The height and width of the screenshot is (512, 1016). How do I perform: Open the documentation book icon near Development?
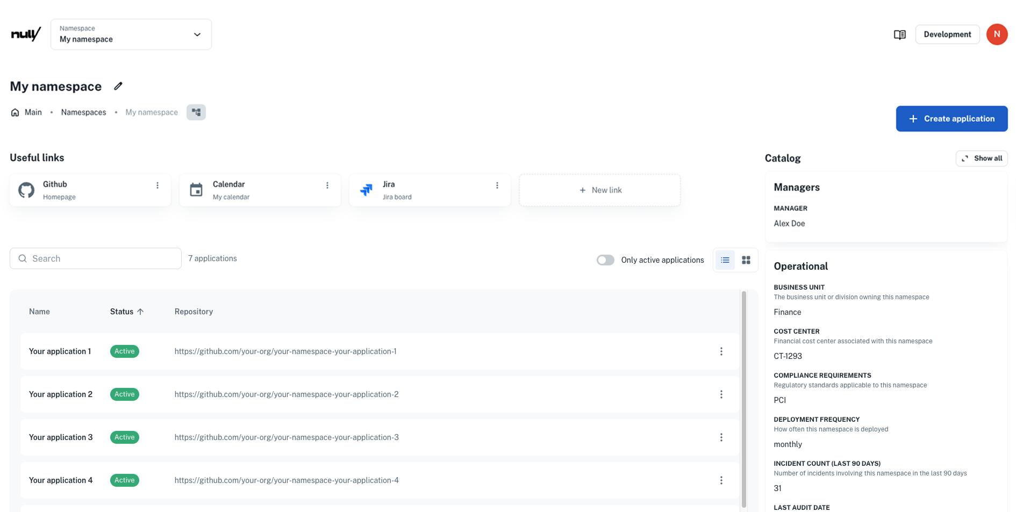pos(899,34)
